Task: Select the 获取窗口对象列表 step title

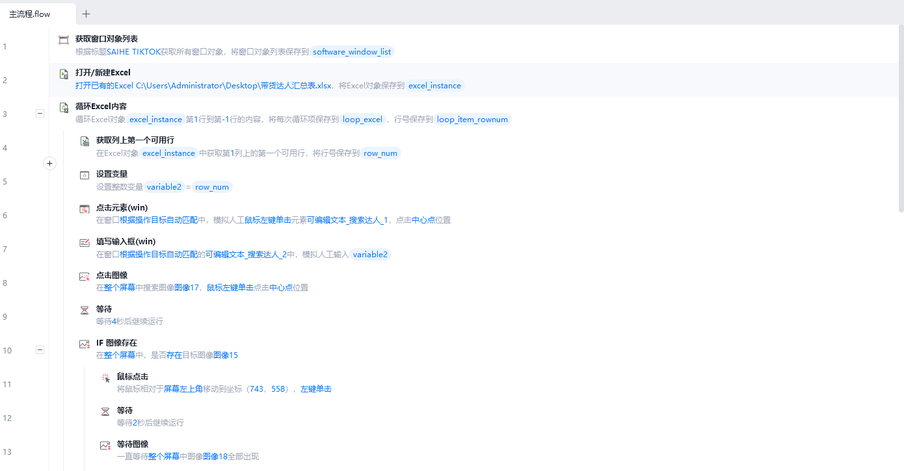Action: tap(107, 39)
